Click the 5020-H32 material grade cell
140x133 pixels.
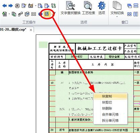[77, 57]
